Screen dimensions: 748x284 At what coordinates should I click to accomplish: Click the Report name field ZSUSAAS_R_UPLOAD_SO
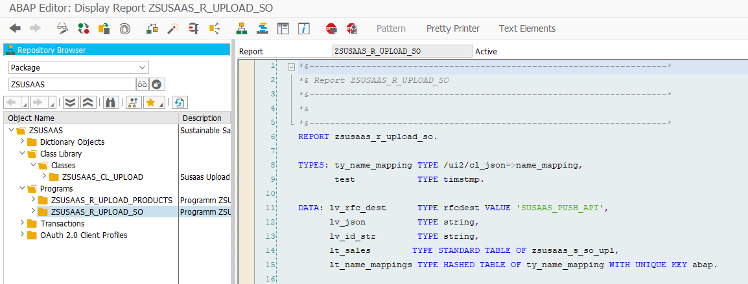click(x=402, y=52)
